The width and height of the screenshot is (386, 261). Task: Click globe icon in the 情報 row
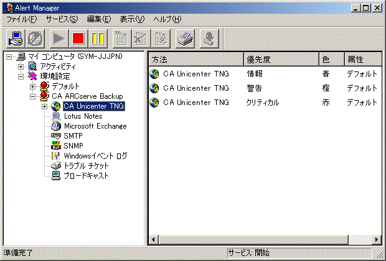[154, 74]
